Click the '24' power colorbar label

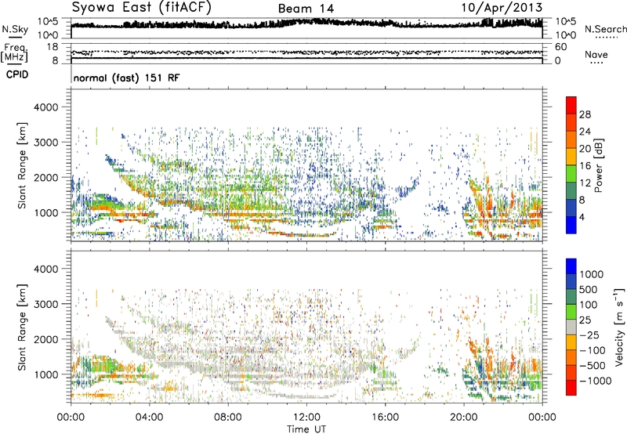(x=585, y=132)
